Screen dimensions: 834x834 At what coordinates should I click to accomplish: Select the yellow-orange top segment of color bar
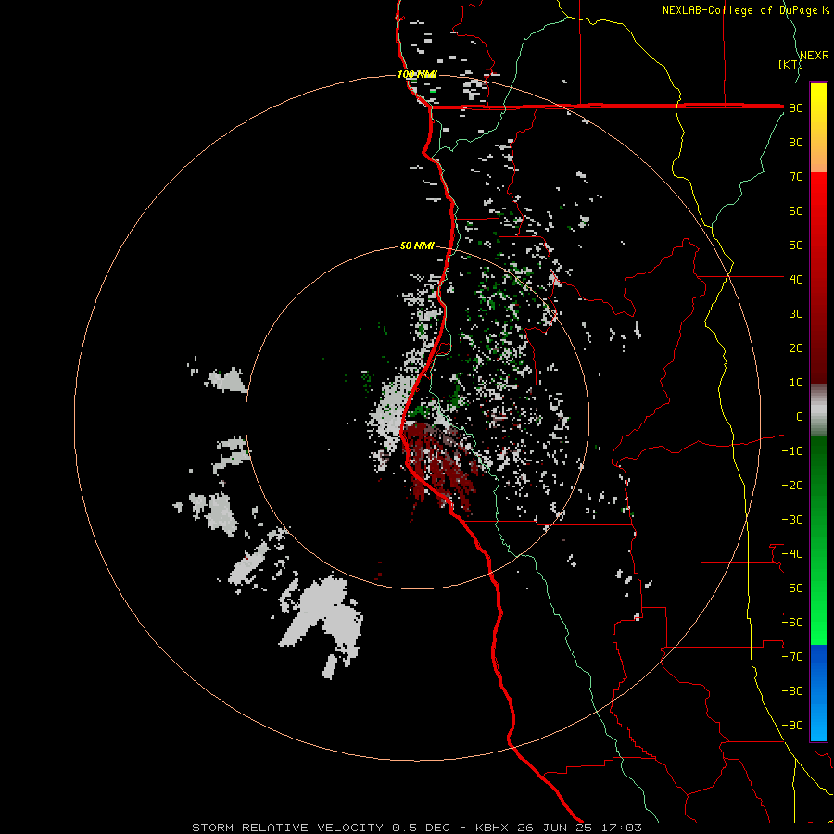point(818,128)
